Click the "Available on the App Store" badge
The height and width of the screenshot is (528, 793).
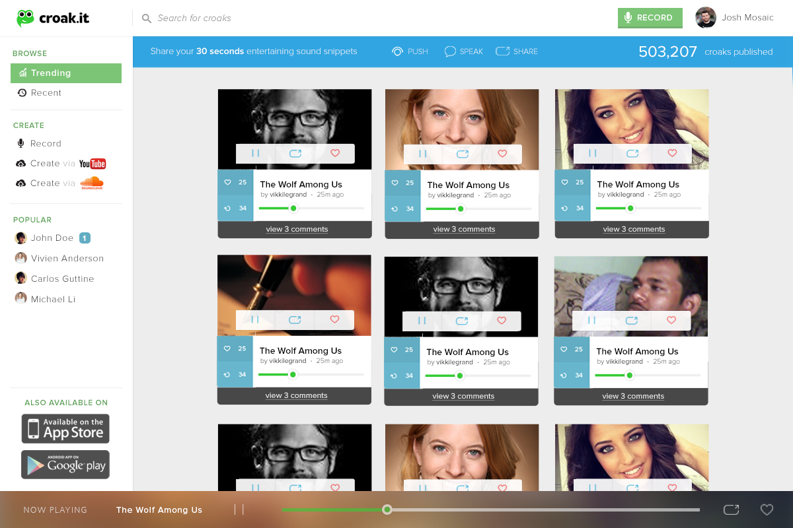coord(65,429)
